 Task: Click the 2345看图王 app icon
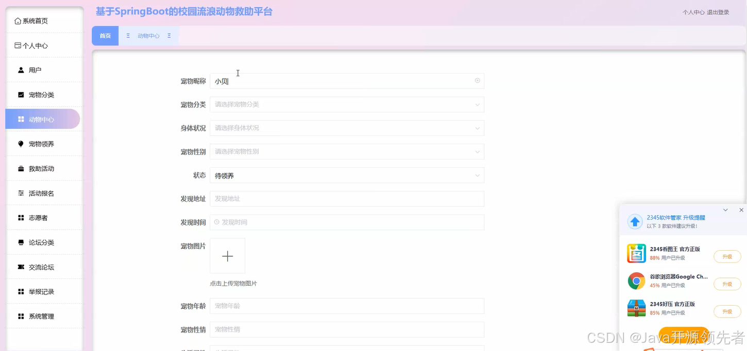click(636, 253)
